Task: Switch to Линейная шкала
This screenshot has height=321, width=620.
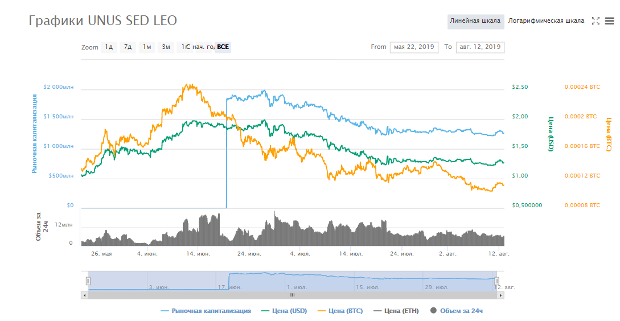Action: (x=475, y=21)
